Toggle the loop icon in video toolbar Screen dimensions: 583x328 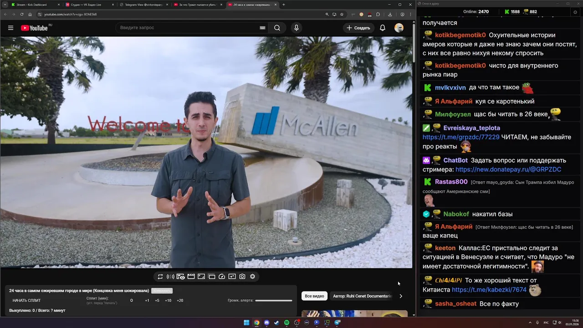point(160,277)
